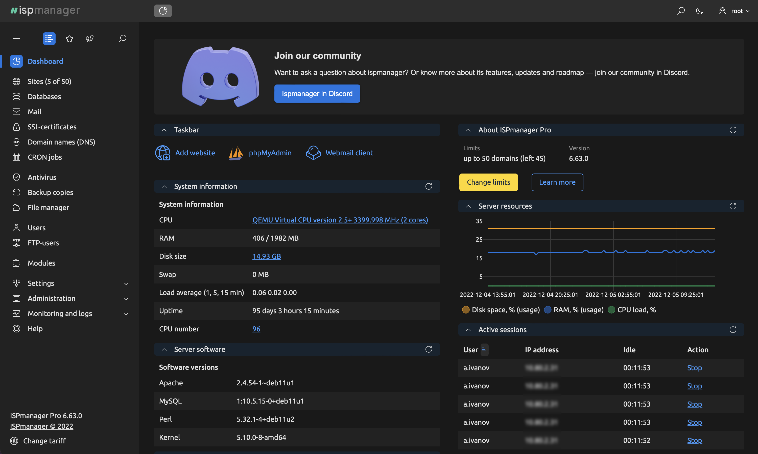
Task: Open the ISPmanager © 2022 link
Action: pos(41,426)
